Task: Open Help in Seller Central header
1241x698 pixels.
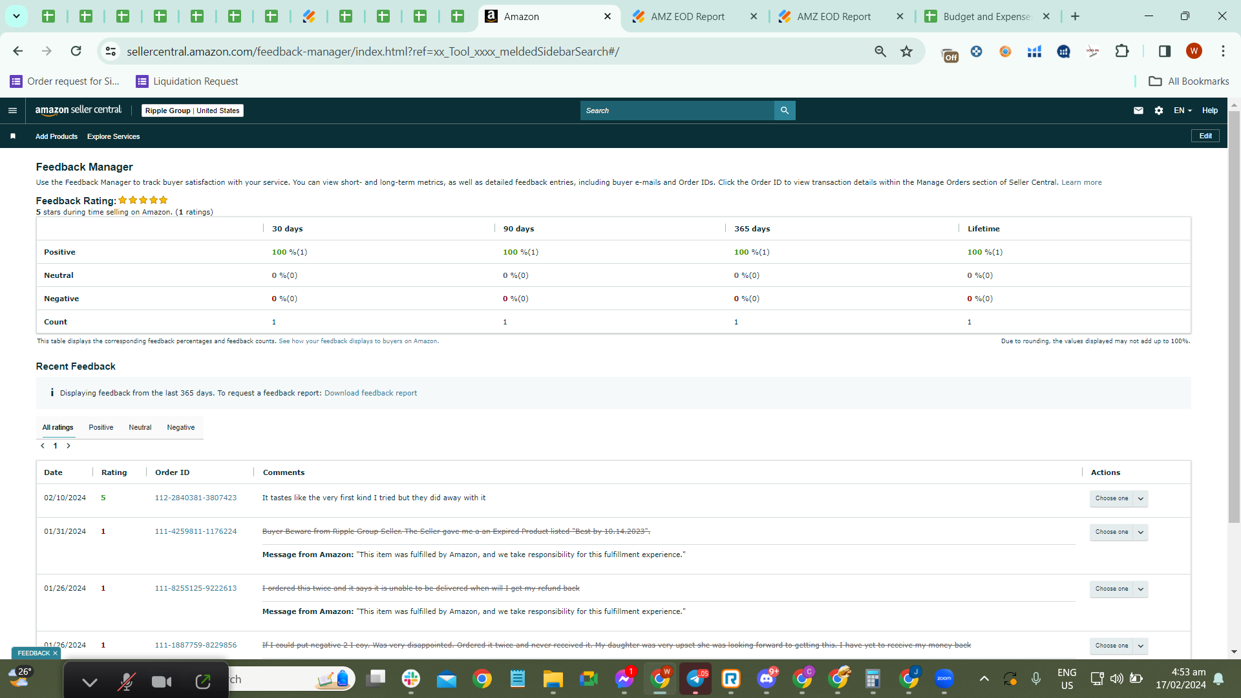Action: [x=1210, y=111]
